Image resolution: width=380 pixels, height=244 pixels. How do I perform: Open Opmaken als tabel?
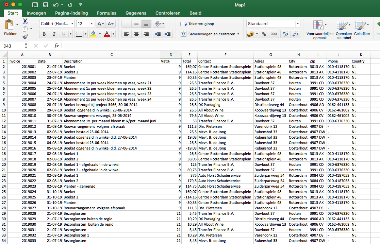pyautogui.click(x=344, y=30)
